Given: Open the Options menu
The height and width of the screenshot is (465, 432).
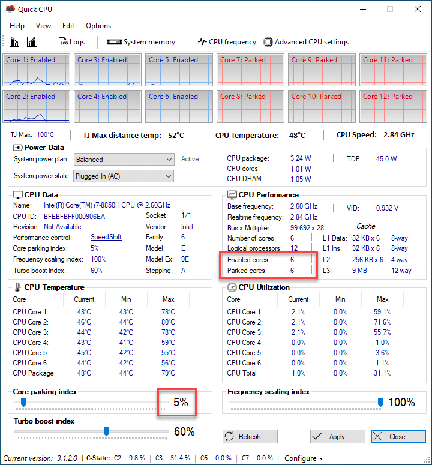Looking at the screenshot, I should coord(98,26).
